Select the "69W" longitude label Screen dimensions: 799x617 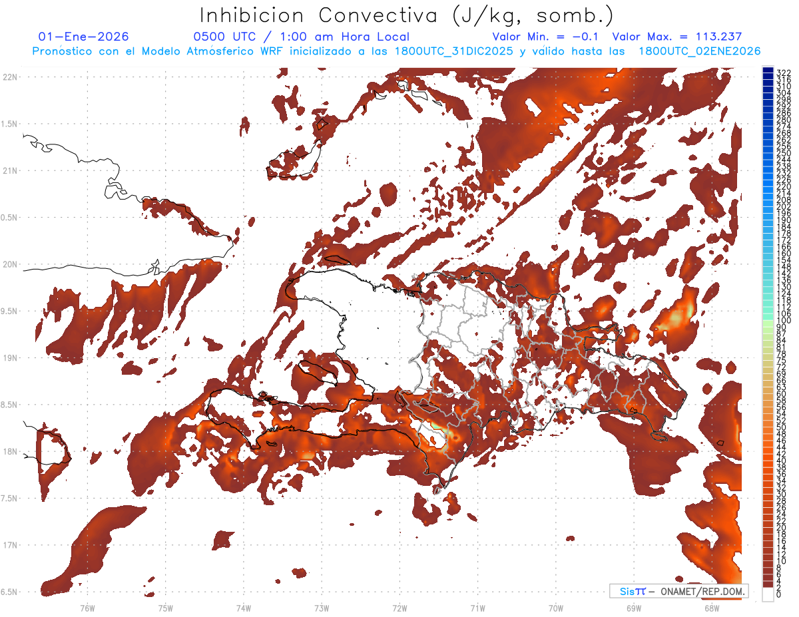click(x=634, y=608)
